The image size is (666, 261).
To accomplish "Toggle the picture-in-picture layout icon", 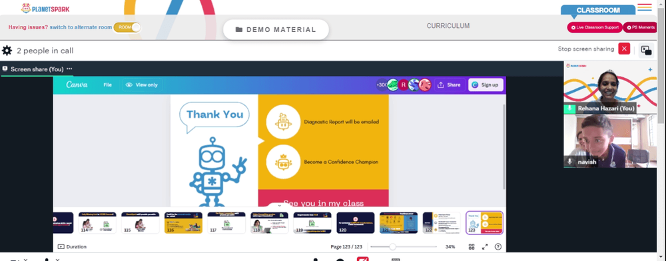I will point(646,51).
